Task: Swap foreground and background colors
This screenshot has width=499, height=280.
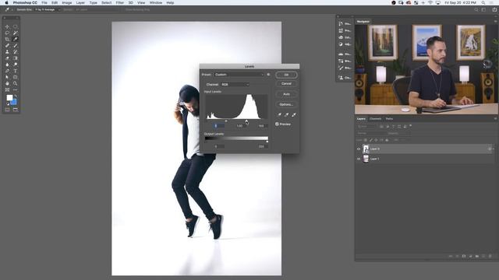Action: click(16, 96)
